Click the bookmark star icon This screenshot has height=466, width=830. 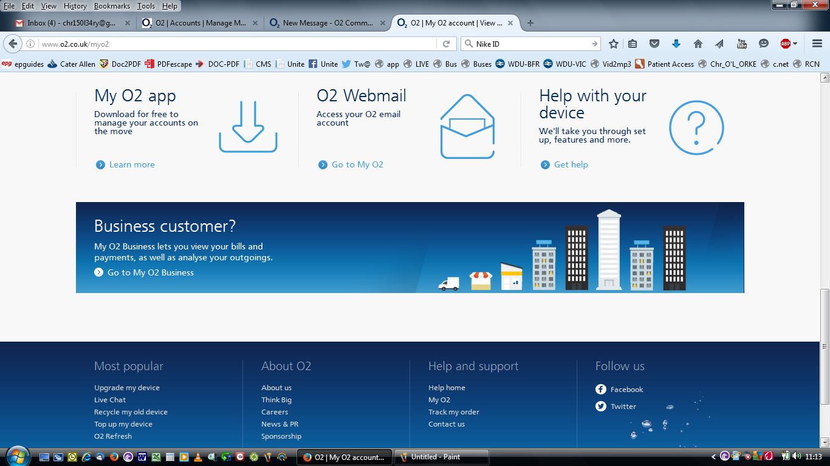(613, 44)
